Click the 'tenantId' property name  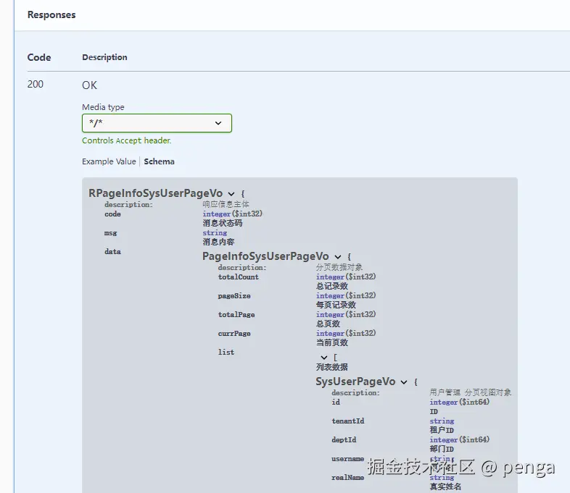(x=348, y=421)
